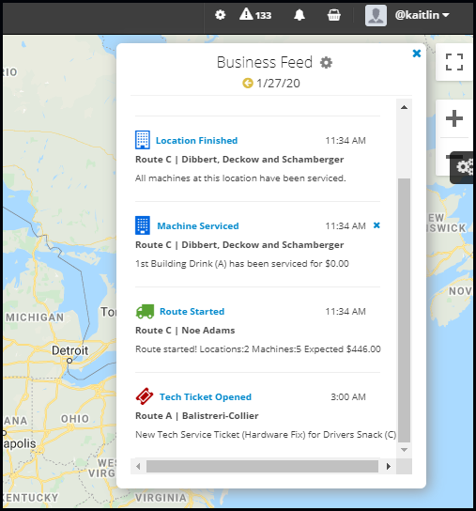Open the user avatar picture
This screenshot has width=476, height=511.
[x=376, y=15]
